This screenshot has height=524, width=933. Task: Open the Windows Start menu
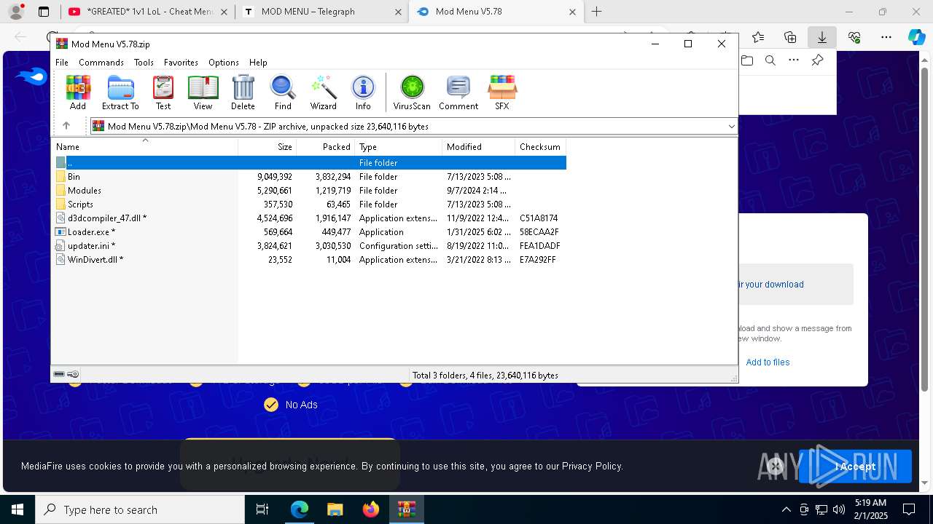17,509
